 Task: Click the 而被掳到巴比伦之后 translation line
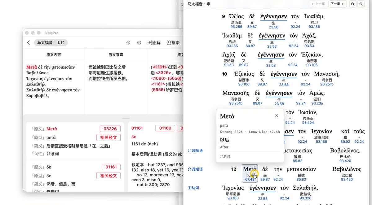(x=107, y=67)
